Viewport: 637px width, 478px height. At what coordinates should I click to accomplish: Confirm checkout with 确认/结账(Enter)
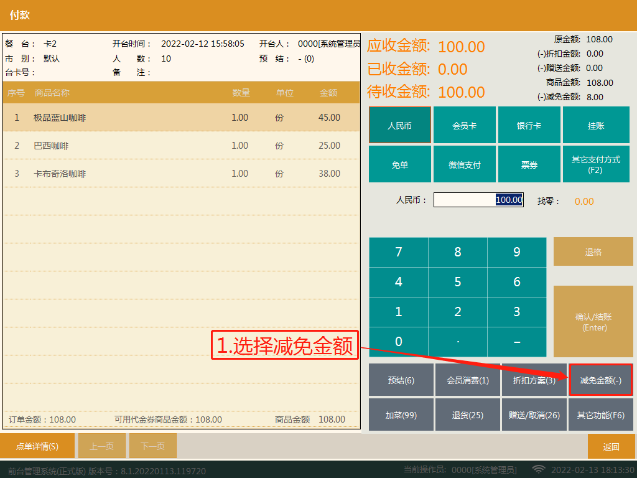pos(593,322)
